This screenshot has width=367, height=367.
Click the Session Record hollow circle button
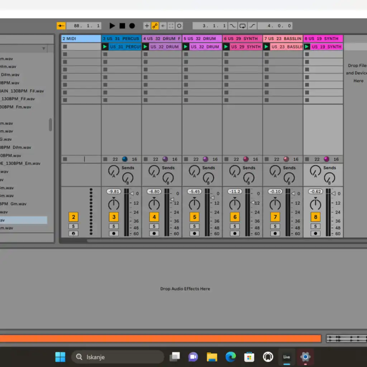[x=179, y=26]
